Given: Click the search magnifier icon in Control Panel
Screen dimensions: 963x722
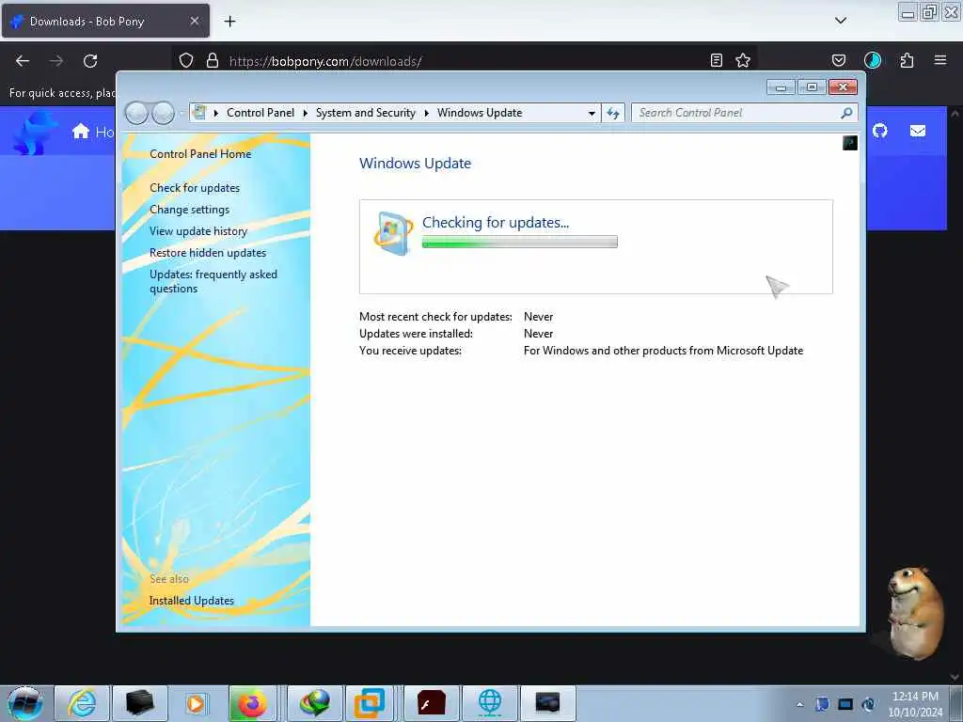Looking at the screenshot, I should pos(846,113).
